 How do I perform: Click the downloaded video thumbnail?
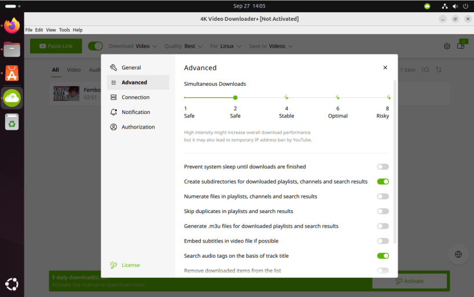(66, 93)
